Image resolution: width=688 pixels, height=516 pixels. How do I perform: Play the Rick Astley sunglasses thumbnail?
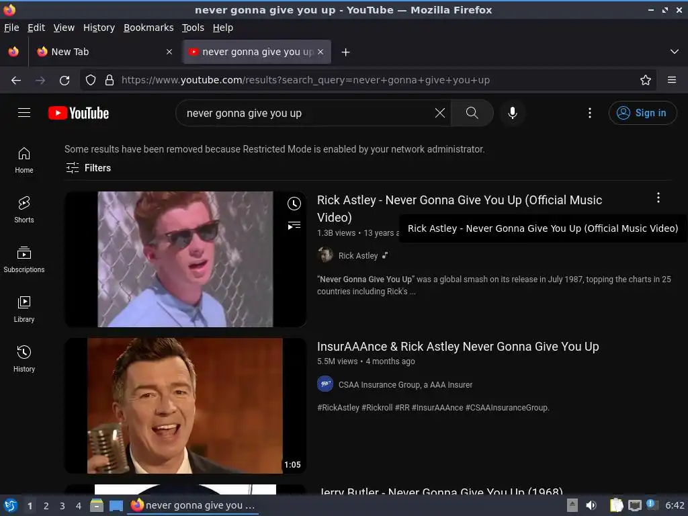[x=185, y=259]
